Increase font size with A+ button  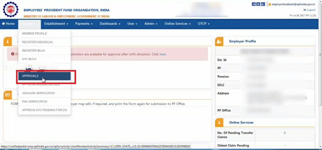(x=263, y=4)
